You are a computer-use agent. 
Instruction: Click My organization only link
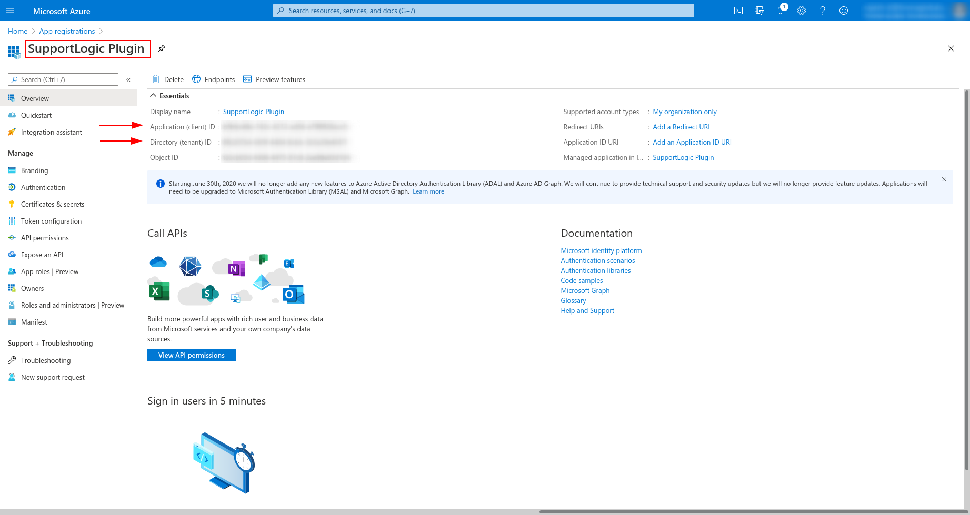pyautogui.click(x=685, y=112)
